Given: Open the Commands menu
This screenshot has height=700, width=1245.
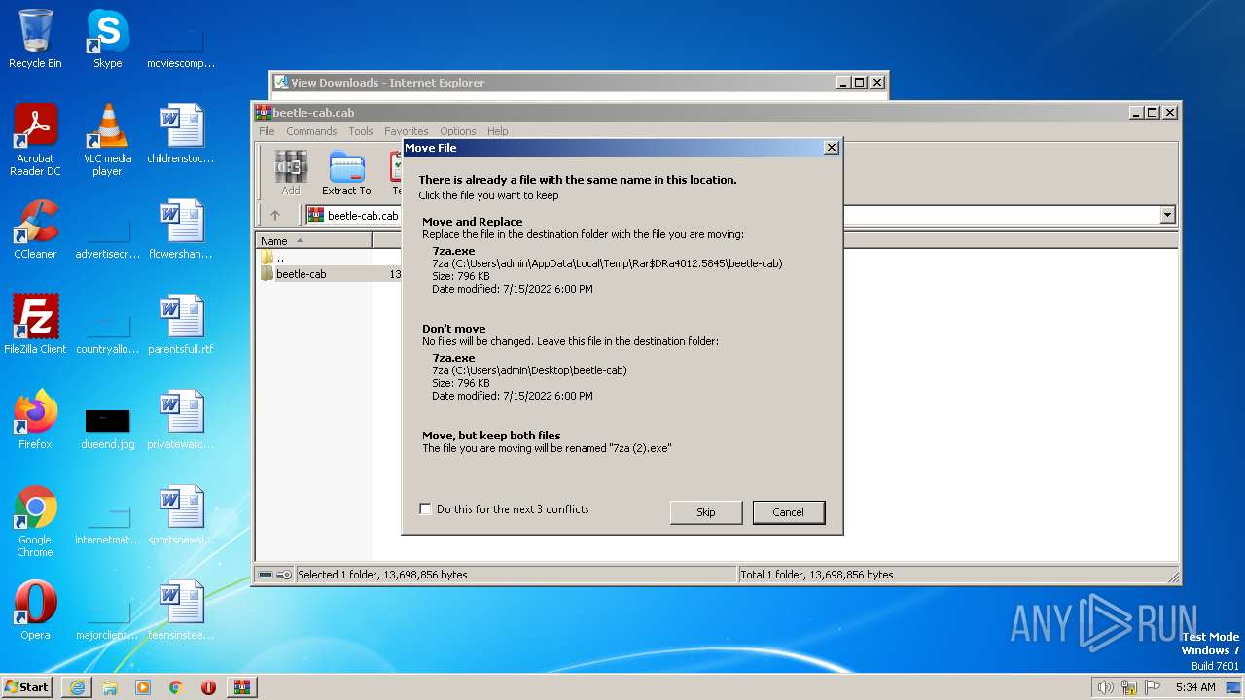Looking at the screenshot, I should (311, 131).
